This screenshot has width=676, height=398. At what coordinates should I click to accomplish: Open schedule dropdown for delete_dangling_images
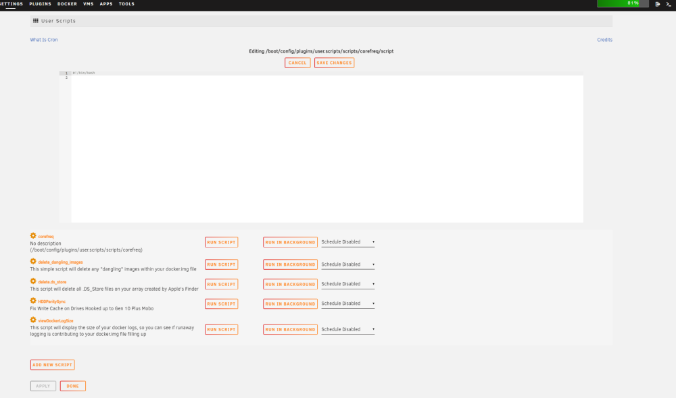347,264
